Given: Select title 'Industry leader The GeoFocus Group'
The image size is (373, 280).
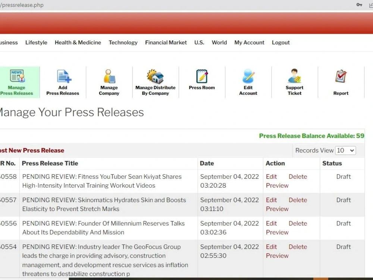Looking at the screenshot, I should (129, 247).
